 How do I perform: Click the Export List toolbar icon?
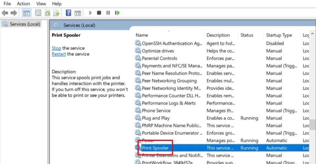click(x=56, y=13)
